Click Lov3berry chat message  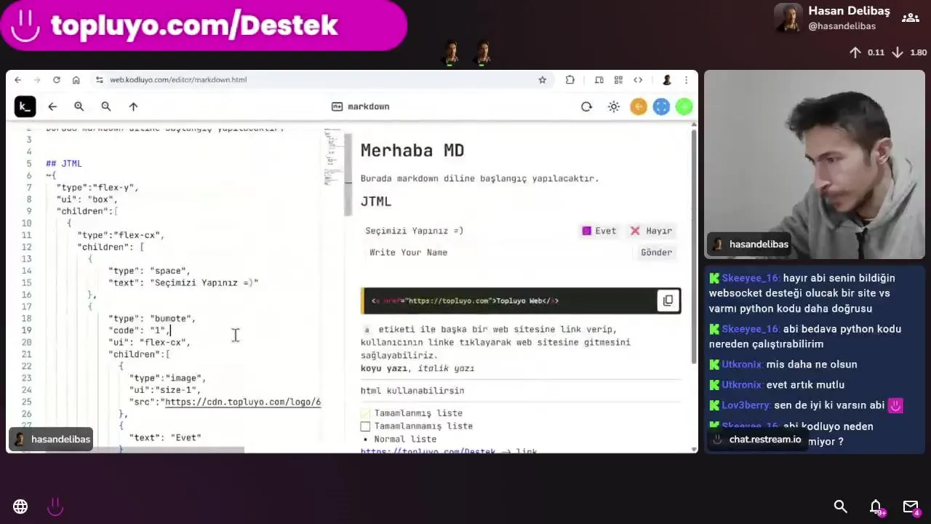click(x=806, y=405)
